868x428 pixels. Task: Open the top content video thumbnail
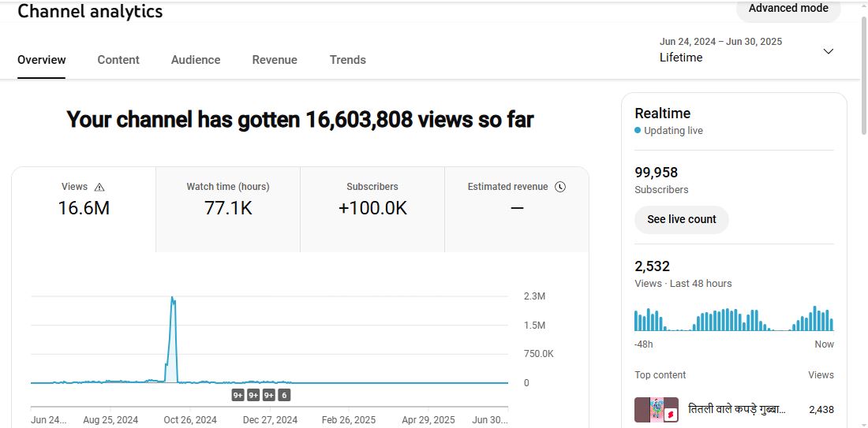(x=657, y=410)
